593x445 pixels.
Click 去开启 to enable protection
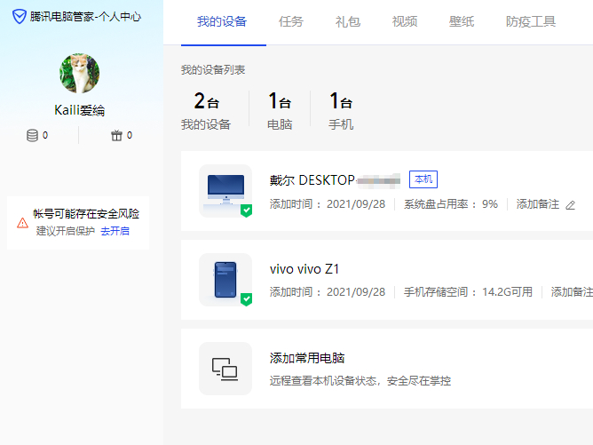(115, 231)
